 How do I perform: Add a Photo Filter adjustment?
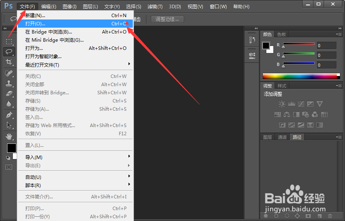305,114
